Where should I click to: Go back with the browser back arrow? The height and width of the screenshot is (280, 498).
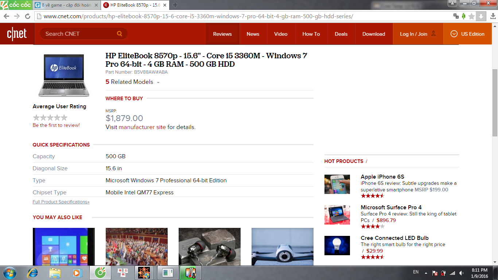pyautogui.click(x=6, y=16)
